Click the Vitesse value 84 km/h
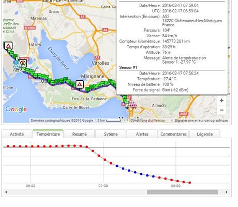 (x=170, y=36)
